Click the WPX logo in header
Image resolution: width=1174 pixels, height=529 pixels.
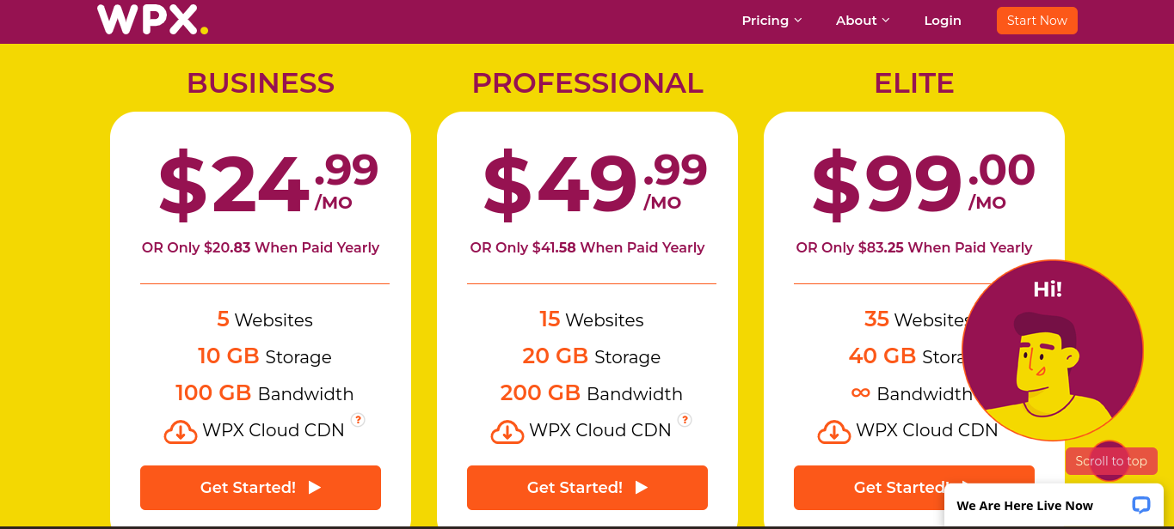click(x=152, y=20)
